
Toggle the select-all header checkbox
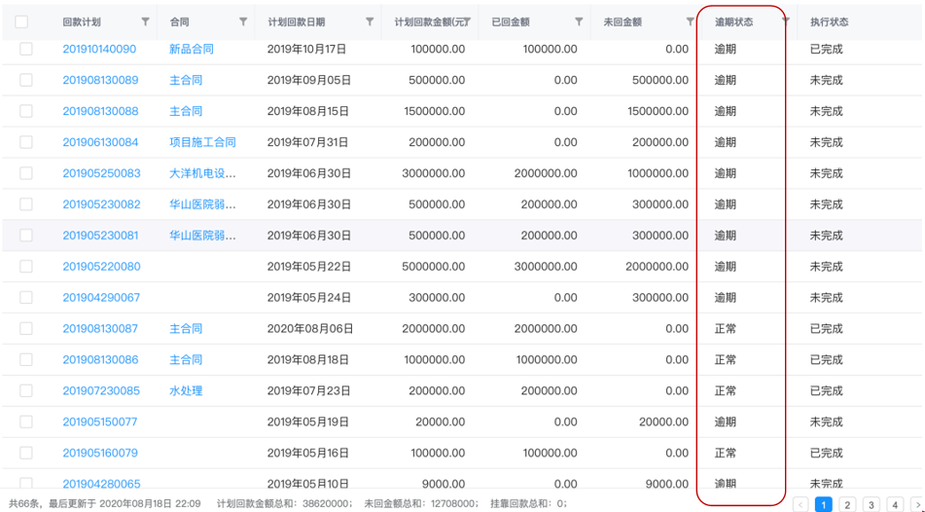click(x=21, y=21)
